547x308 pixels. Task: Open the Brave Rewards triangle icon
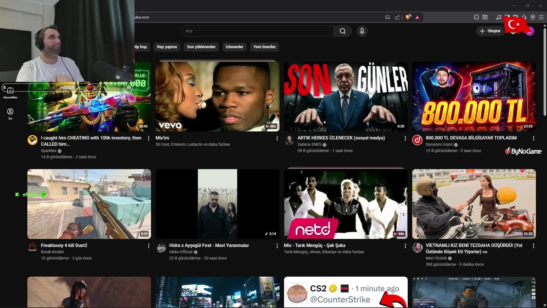[417, 17]
